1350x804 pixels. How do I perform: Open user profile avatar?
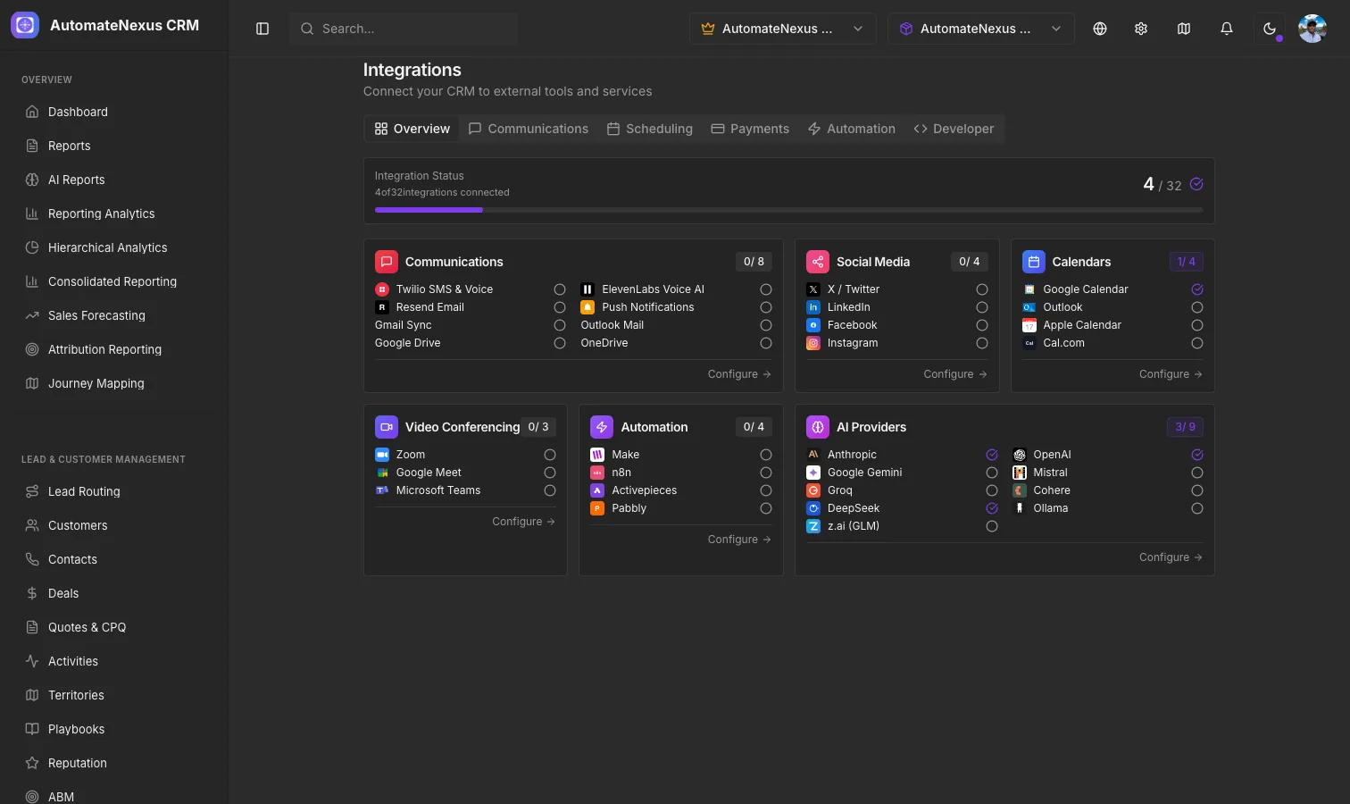pyautogui.click(x=1312, y=29)
